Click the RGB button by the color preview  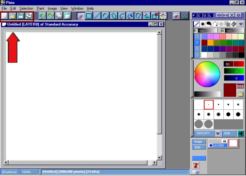(240, 86)
